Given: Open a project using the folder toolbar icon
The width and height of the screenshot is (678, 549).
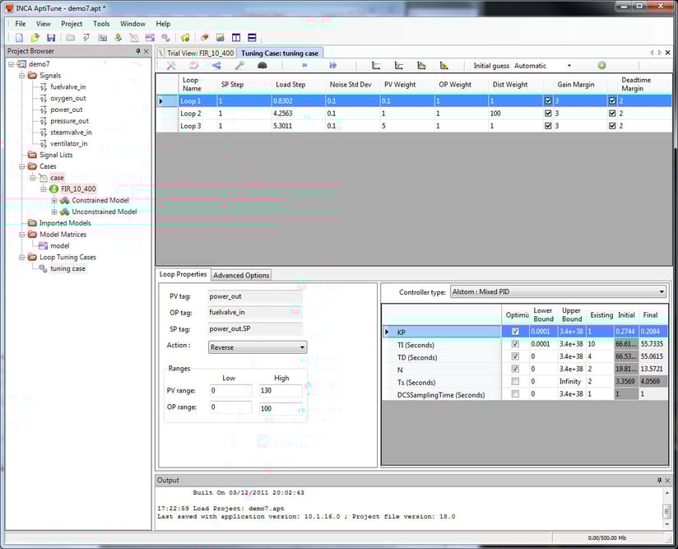Looking at the screenshot, I should (x=35, y=38).
